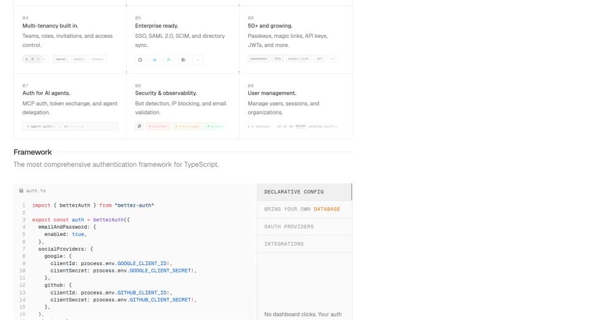Screen dimensions: 610x320
Task: Click the Framework section heading
Action: (x=33, y=152)
